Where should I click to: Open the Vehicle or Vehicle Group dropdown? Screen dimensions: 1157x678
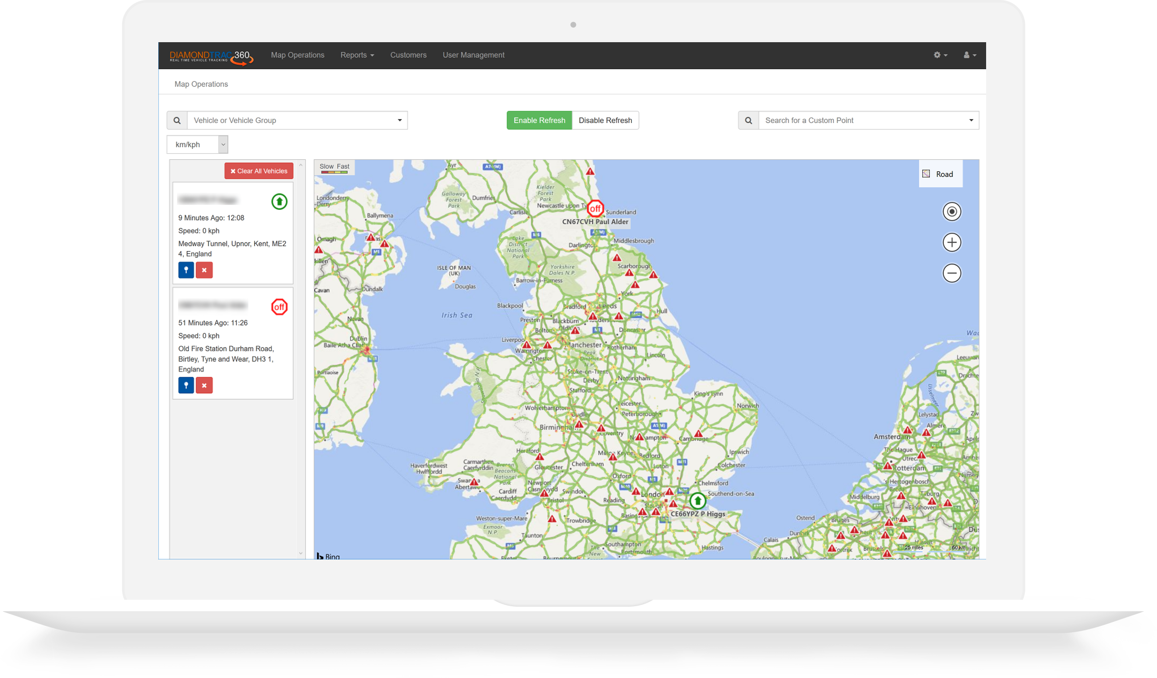(297, 121)
